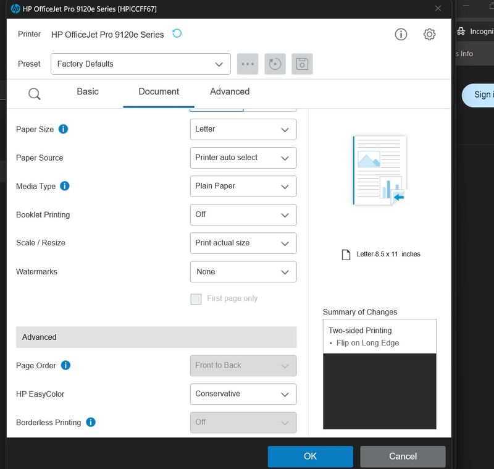Click the Cancel button
Screen dimensions: 494x469
(x=403, y=456)
